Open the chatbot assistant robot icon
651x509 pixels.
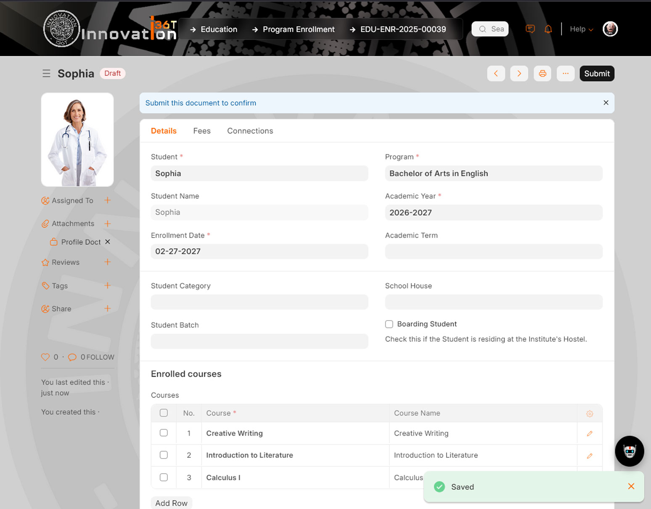tap(629, 451)
